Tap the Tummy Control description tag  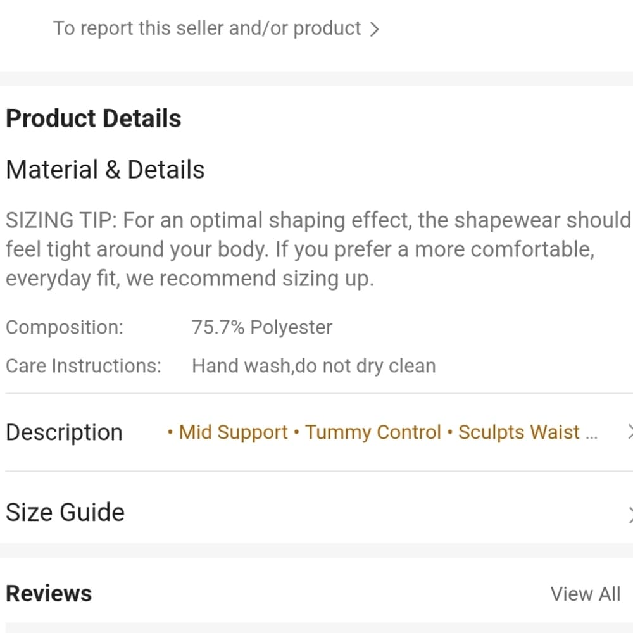point(373,432)
